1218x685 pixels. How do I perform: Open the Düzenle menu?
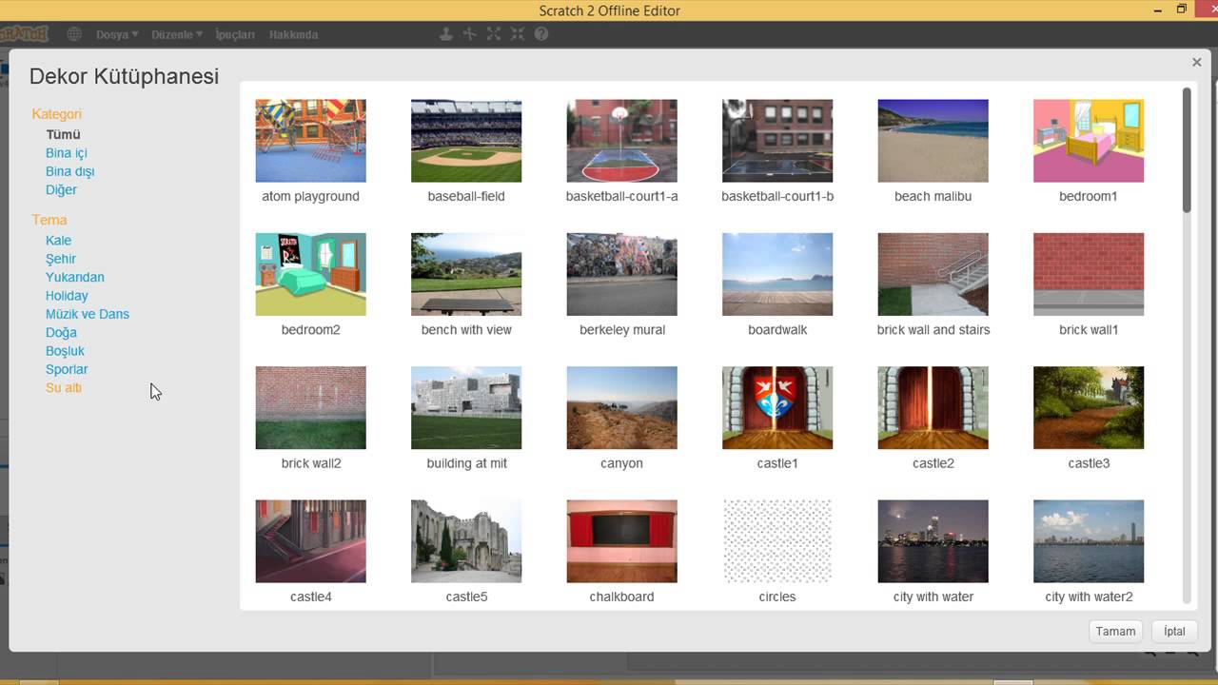click(177, 34)
